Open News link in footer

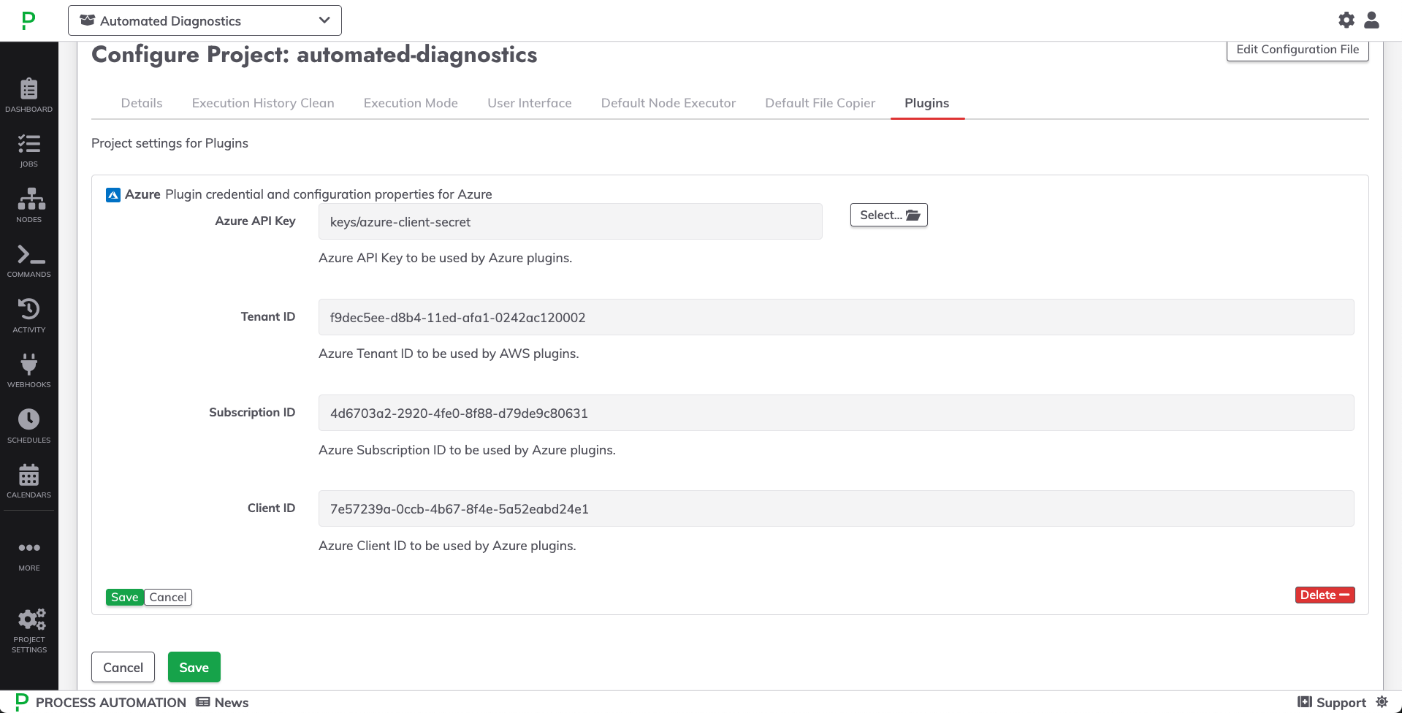[223, 702]
